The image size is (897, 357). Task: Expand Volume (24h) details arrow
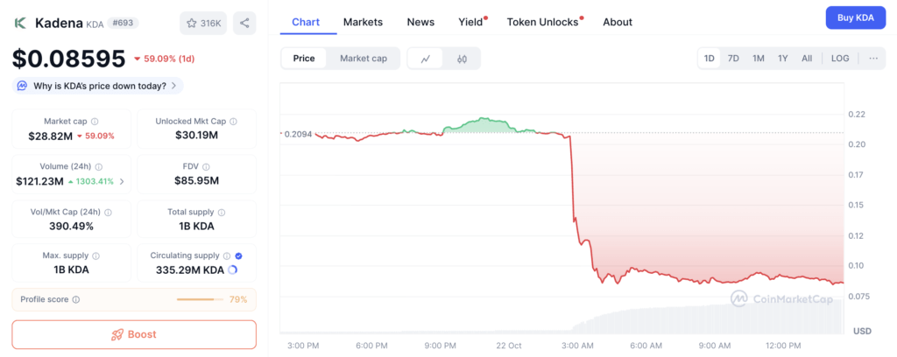(x=122, y=182)
